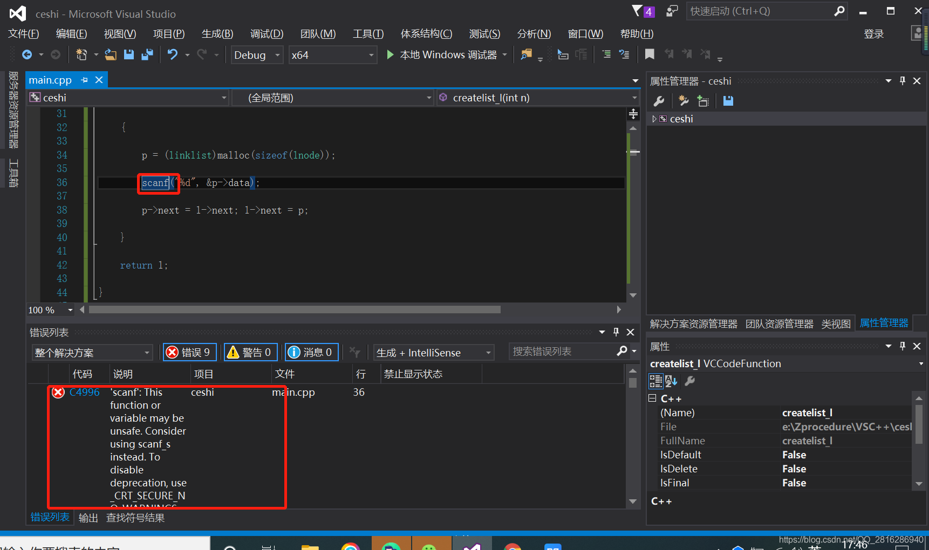Switch to the 解决方案资源管理器 tab
The width and height of the screenshot is (929, 550).
pyautogui.click(x=693, y=324)
